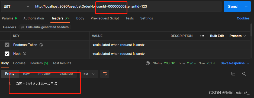
Task: Send the request
Action: pos(233,7)
